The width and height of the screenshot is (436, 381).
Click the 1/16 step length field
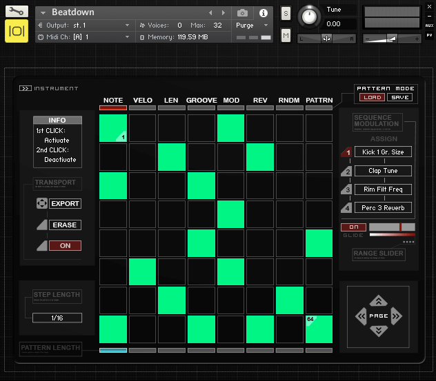pyautogui.click(x=57, y=318)
